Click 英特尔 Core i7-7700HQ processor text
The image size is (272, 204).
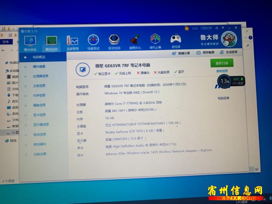tap(133, 103)
